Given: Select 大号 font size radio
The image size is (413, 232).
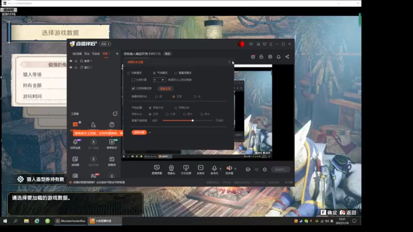Looking at the screenshot, I should [x=167, y=114].
